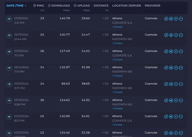Screen dimensions: 192x137
Task: Sort by Upload column header
Action: (82, 5)
